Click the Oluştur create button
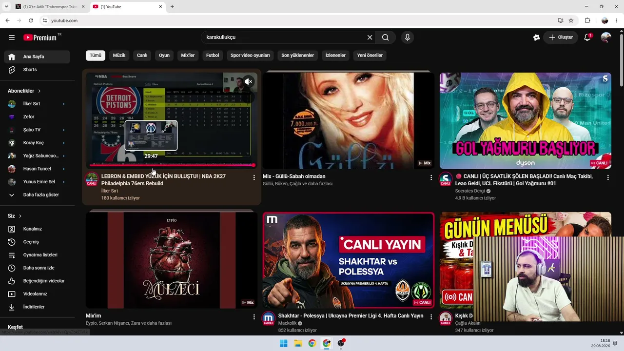 click(x=561, y=38)
